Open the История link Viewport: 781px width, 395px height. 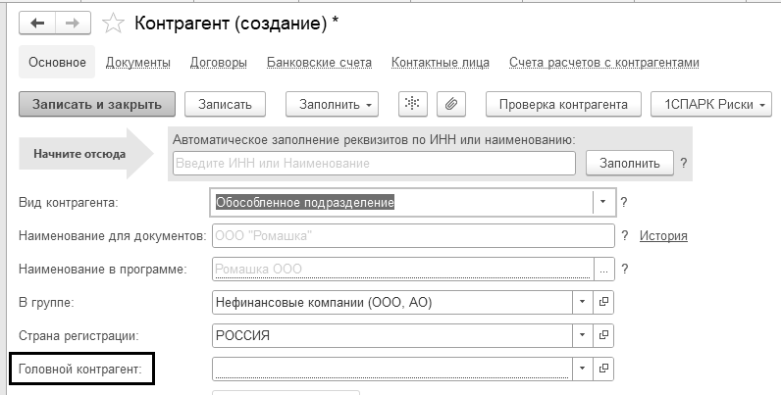pos(663,235)
